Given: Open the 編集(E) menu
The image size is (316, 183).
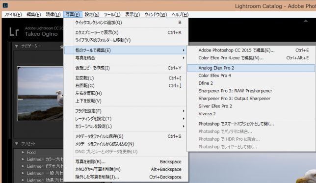Looking at the screenshot, I should (34, 15).
